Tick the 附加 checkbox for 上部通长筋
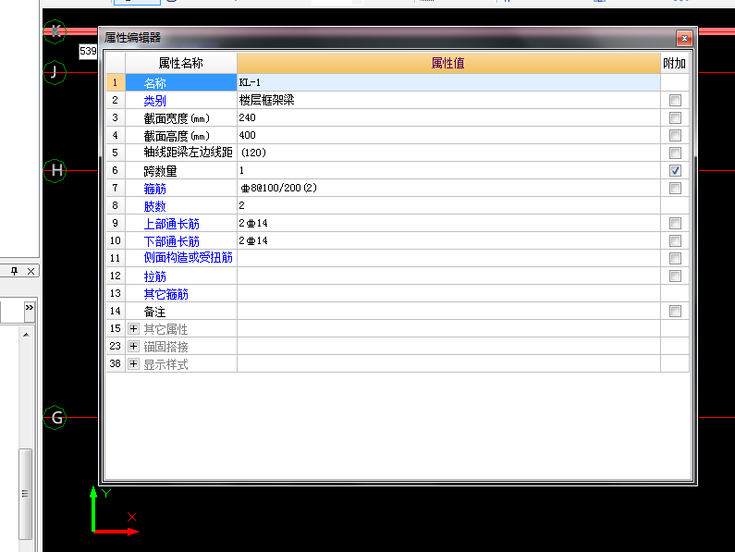The width and height of the screenshot is (735, 552). point(675,223)
